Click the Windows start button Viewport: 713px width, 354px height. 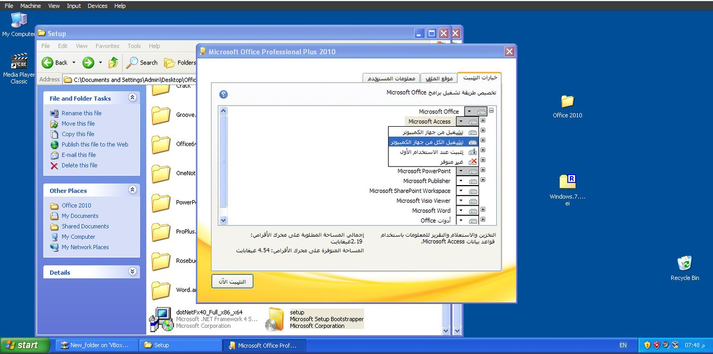click(x=25, y=345)
